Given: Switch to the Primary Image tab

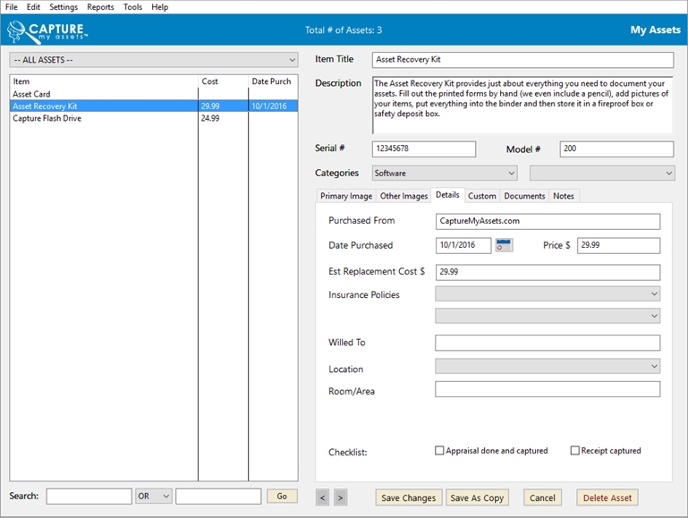Looking at the screenshot, I should [x=346, y=196].
